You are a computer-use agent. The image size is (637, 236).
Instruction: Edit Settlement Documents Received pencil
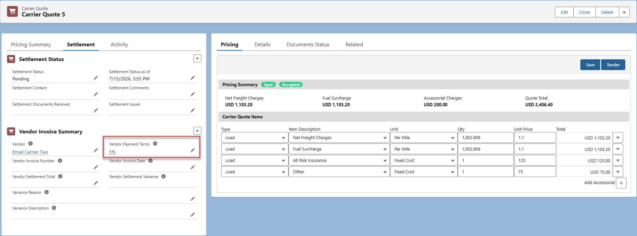pos(96,110)
